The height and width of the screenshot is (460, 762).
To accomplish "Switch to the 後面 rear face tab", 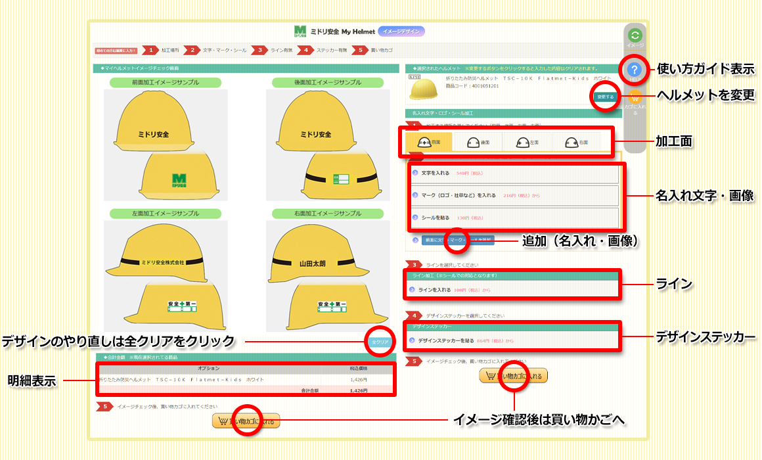I will pyautogui.click(x=478, y=142).
